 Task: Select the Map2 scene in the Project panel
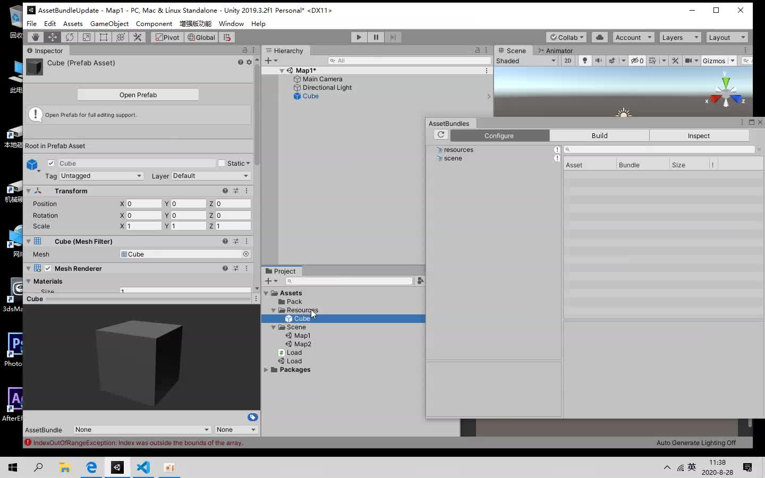[x=303, y=344]
